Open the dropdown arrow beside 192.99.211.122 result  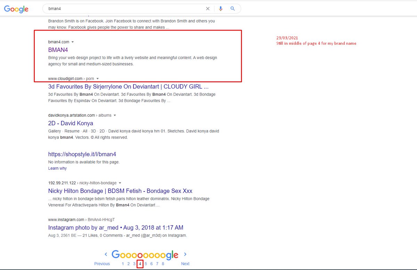[x=120, y=183]
